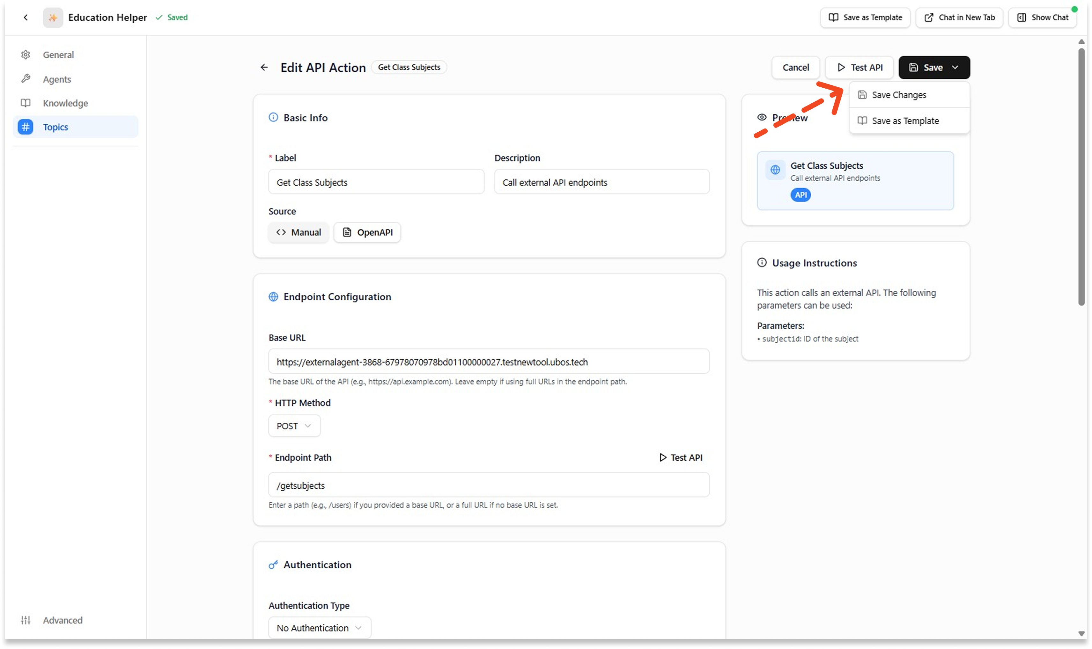Image resolution: width=1092 pixels, height=649 pixels.
Task: Switch source to OpenAPI
Action: [x=367, y=232]
